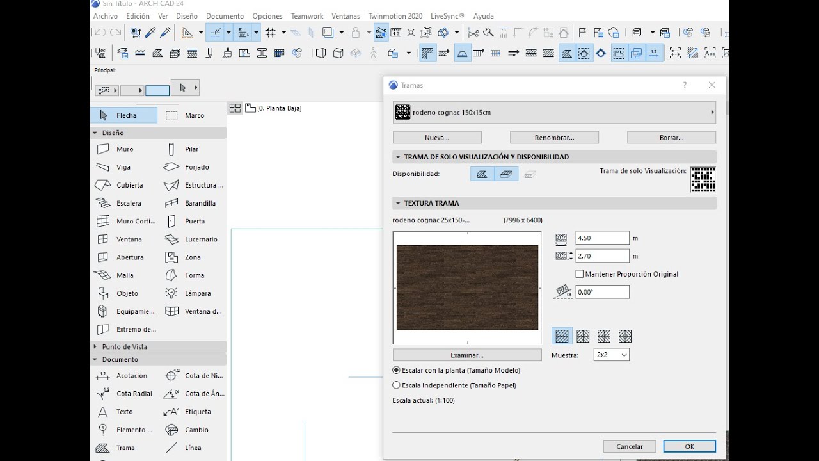819x461 pixels.
Task: Select fourth texture mirroring pattern
Action: coord(625,336)
